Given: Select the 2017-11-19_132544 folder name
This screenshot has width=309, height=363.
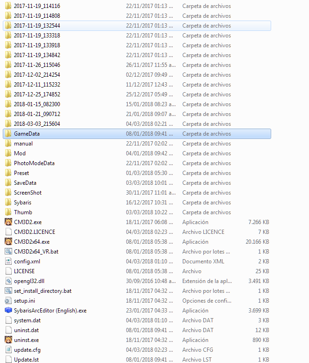Looking at the screenshot, I should [x=37, y=26].
